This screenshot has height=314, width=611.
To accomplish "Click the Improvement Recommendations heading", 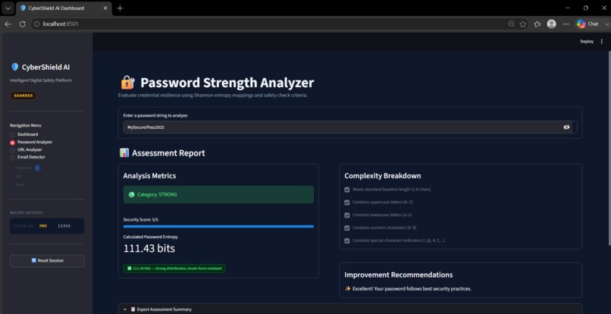I will coord(398,275).
